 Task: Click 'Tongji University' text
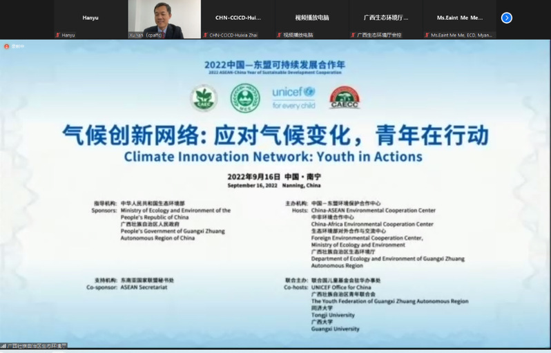coord(333,315)
